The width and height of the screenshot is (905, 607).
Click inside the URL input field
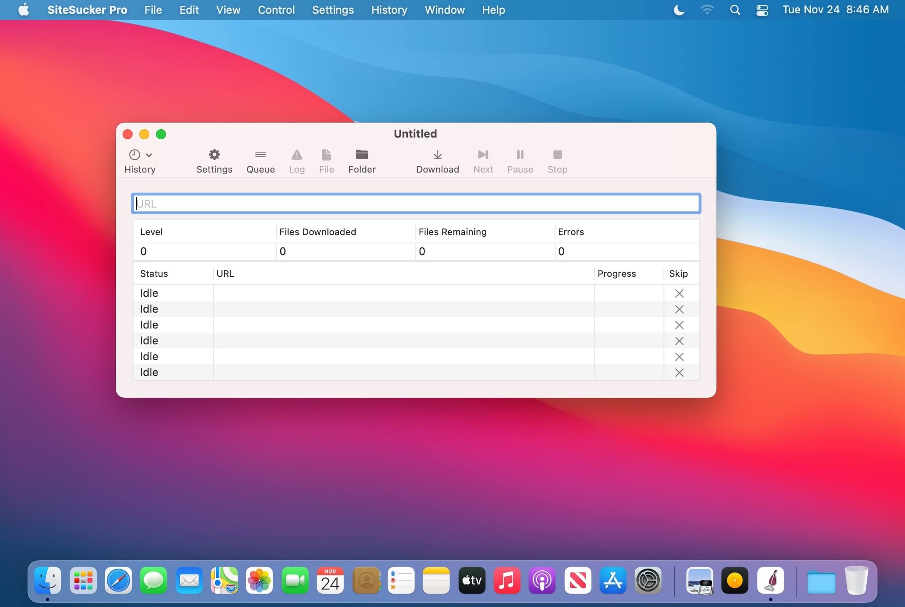click(x=416, y=203)
